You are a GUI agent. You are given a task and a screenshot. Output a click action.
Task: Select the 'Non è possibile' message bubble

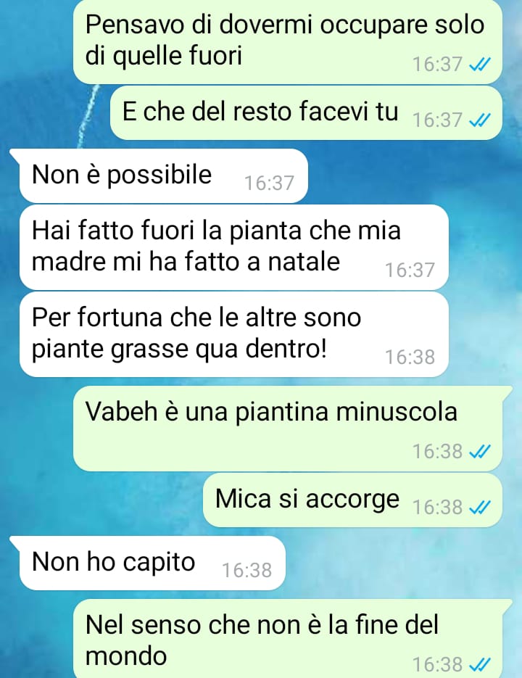163,175
